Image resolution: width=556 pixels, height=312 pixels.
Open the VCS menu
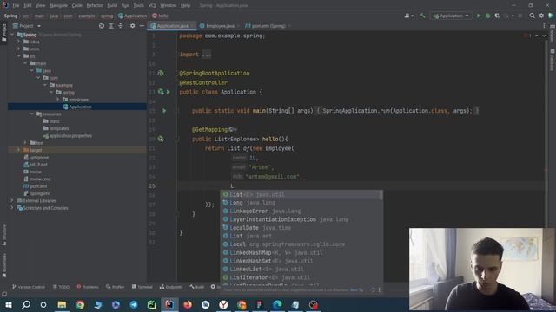click(152, 6)
